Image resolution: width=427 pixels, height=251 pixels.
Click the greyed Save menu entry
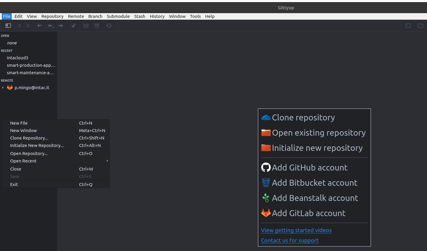56,176
